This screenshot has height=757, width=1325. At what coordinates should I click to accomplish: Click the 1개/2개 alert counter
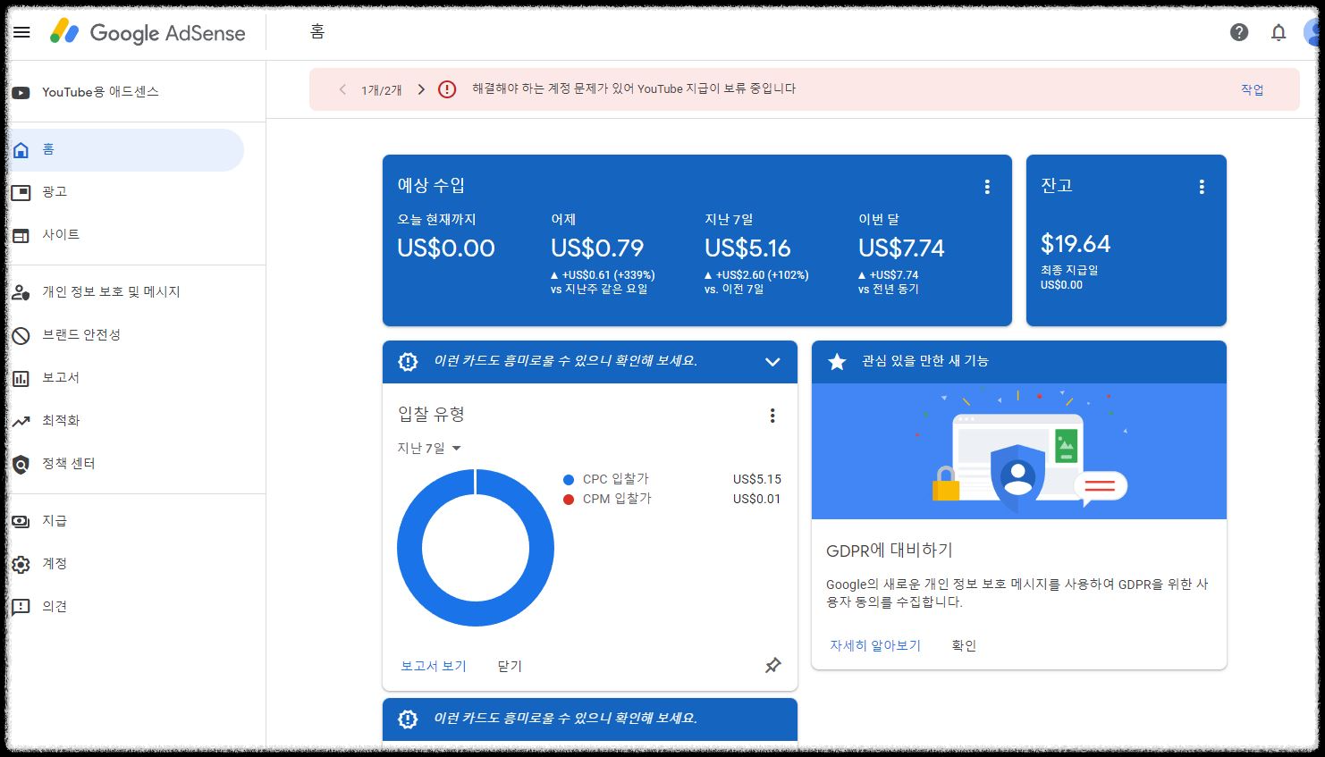pyautogui.click(x=382, y=90)
